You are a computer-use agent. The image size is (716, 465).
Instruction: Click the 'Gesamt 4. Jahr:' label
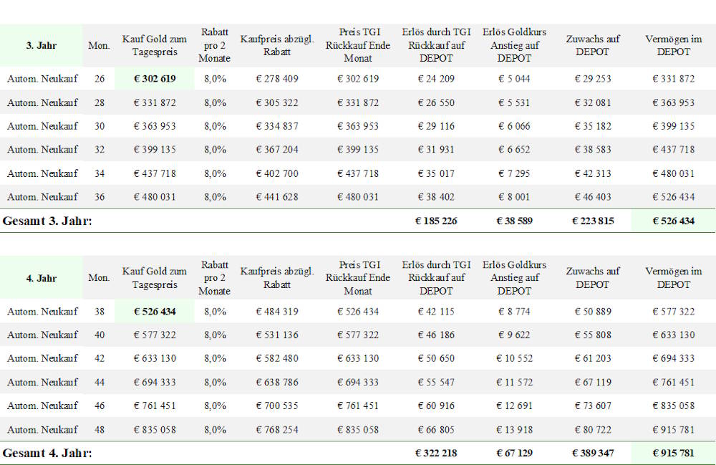pyautogui.click(x=47, y=453)
